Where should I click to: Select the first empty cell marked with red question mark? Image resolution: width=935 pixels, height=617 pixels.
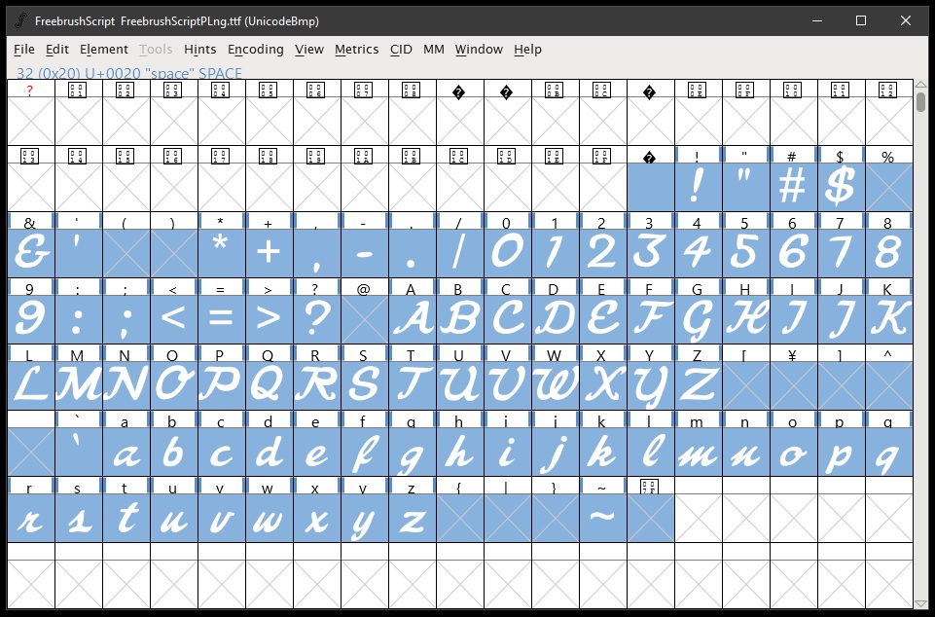tap(31, 121)
